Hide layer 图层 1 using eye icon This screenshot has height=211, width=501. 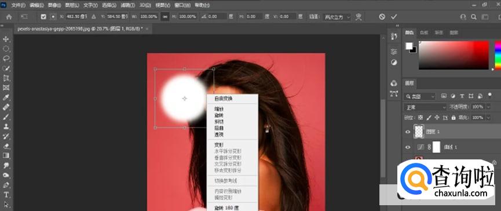coord(408,132)
